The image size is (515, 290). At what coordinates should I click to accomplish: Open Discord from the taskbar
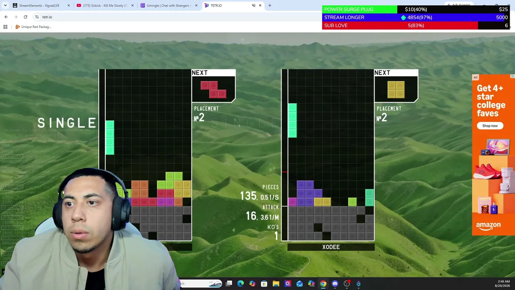[x=335, y=284]
